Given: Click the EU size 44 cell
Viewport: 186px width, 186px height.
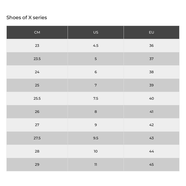Looking at the screenshot, I should tap(151, 151).
